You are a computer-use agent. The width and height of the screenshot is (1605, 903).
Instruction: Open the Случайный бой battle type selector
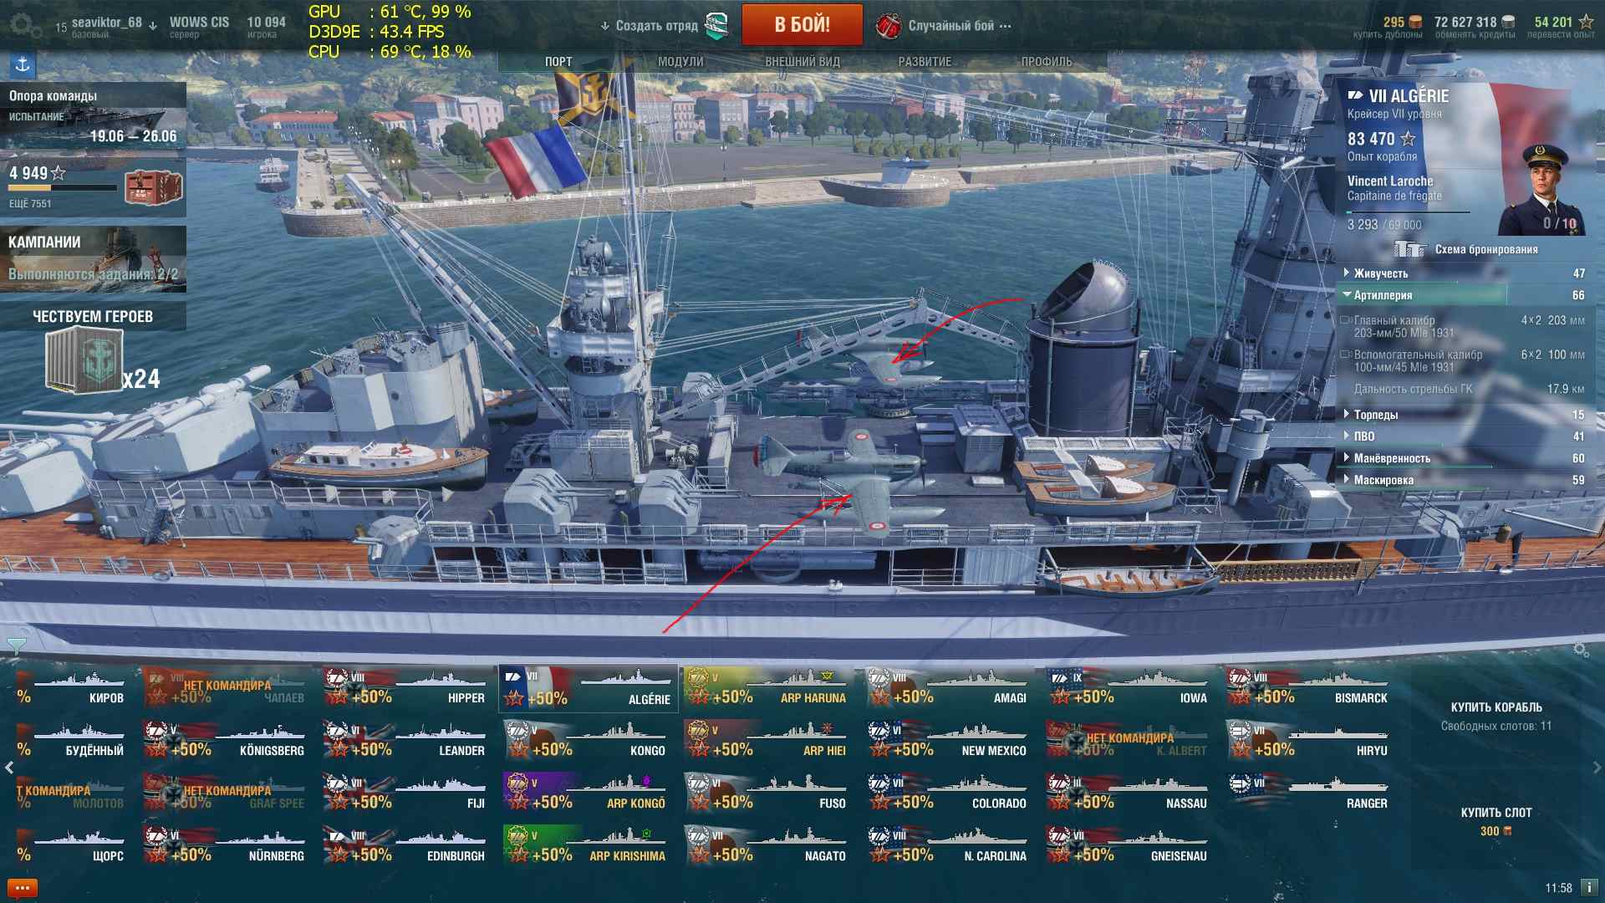tap(944, 26)
